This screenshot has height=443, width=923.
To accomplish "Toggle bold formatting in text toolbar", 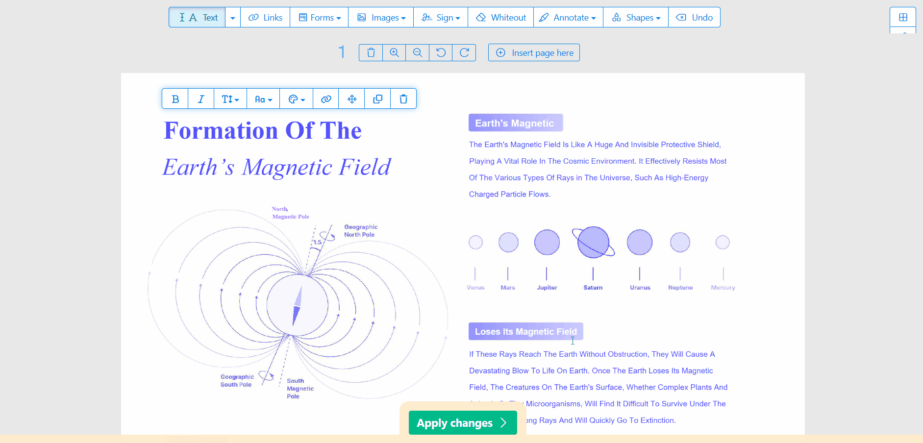I will pyautogui.click(x=175, y=99).
